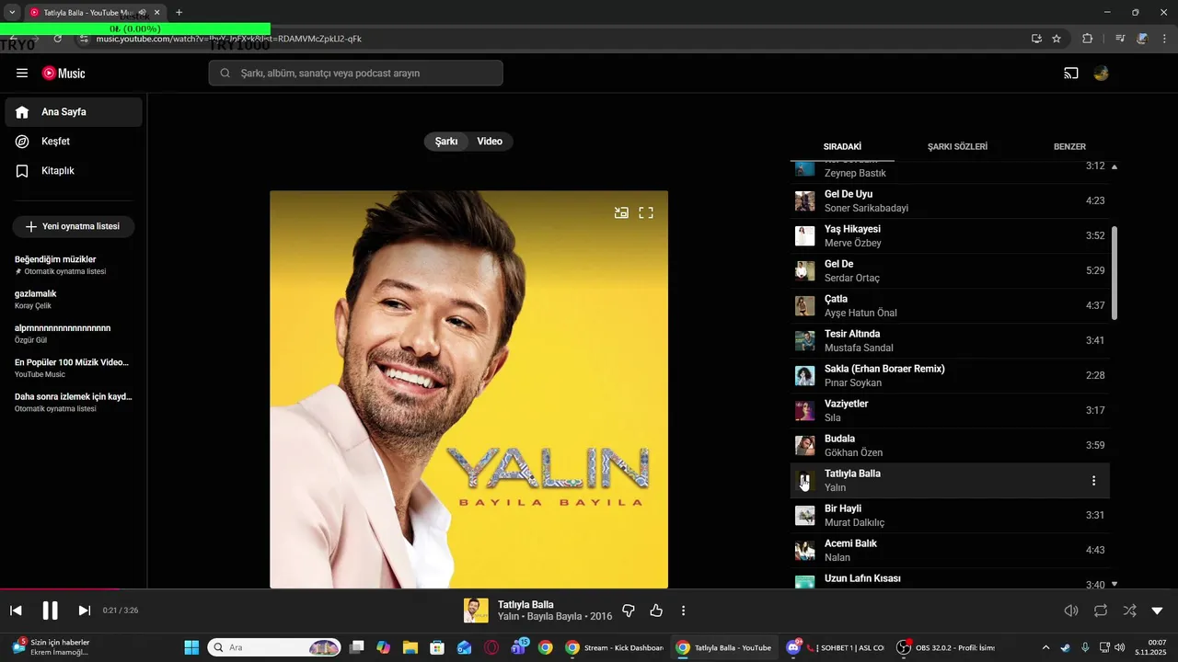The image size is (1178, 662).
Task: Open options for Tatlıyla Balla queue row
Action: 1093,481
